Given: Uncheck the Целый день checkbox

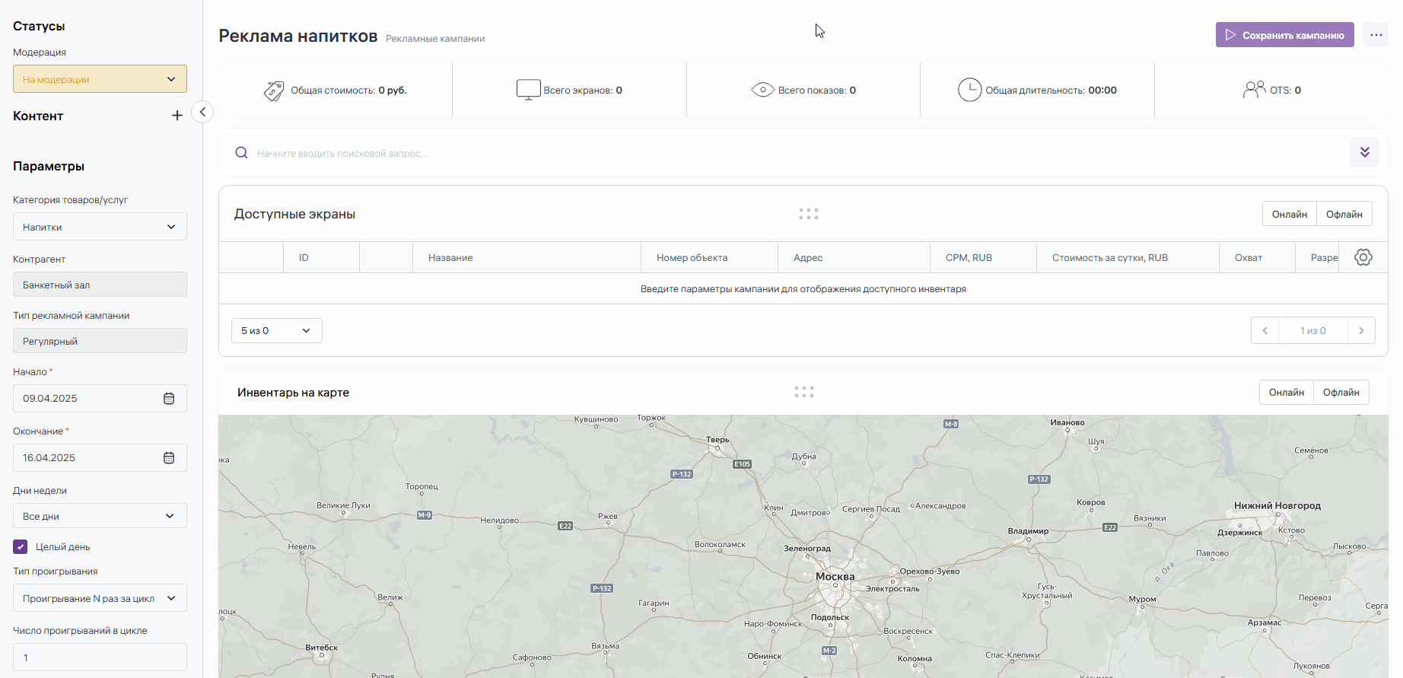Looking at the screenshot, I should pos(21,546).
